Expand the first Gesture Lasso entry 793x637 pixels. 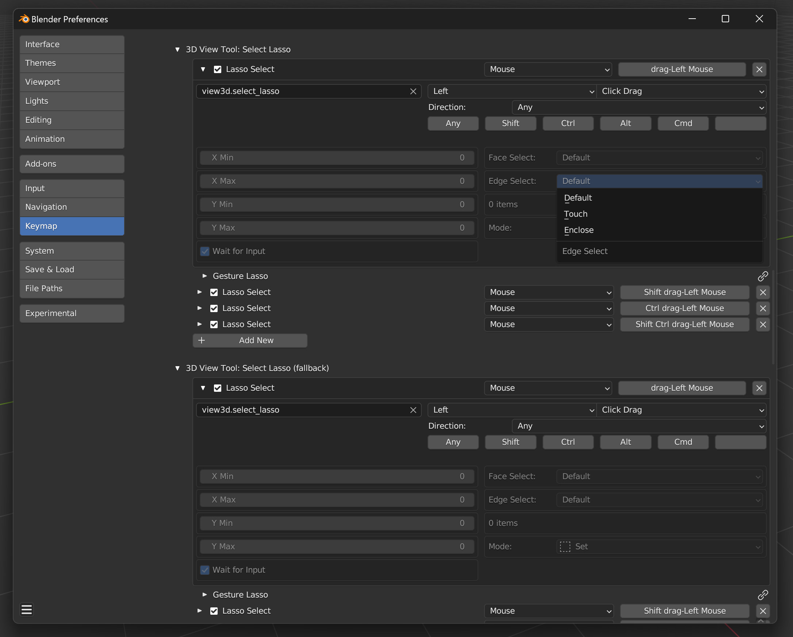[205, 276]
